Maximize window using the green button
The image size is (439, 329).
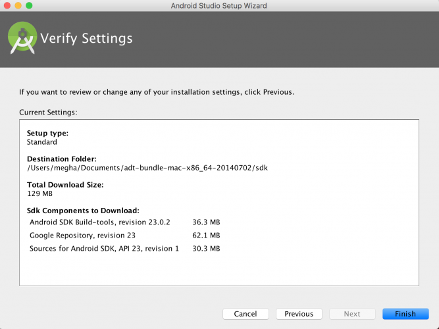coord(29,5)
